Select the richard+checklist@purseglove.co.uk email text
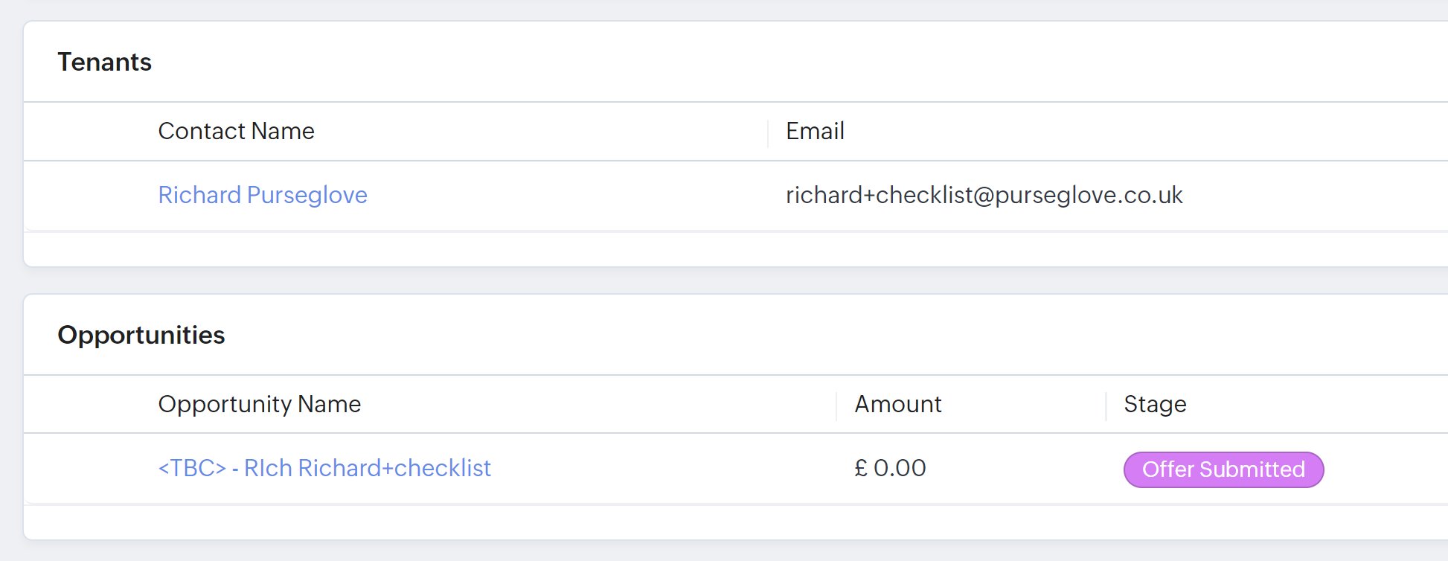Screen dimensions: 1448x561 pos(984,195)
